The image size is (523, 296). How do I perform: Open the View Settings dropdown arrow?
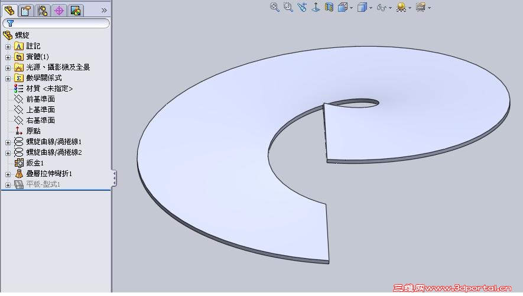point(429,8)
